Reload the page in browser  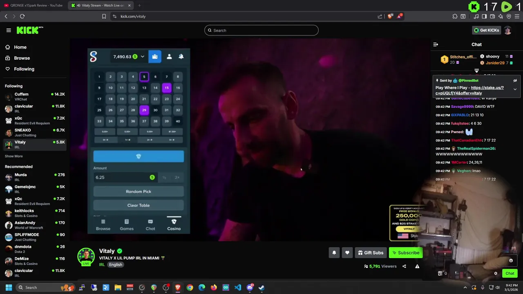tap(22, 16)
